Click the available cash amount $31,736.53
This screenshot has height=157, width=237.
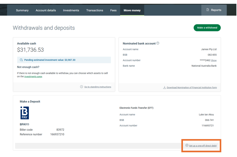[30, 50]
